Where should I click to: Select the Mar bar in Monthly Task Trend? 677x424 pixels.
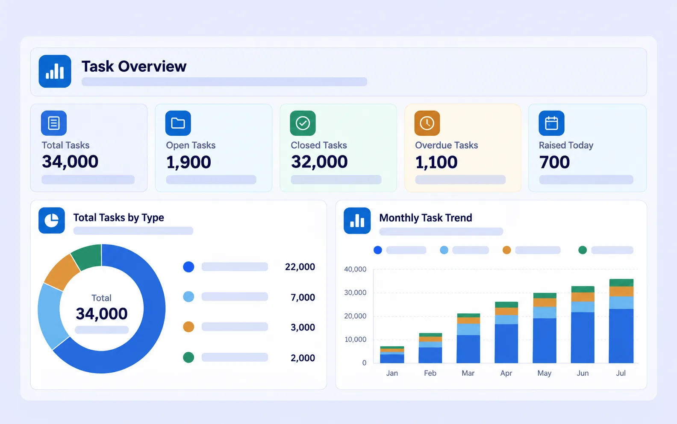468,338
